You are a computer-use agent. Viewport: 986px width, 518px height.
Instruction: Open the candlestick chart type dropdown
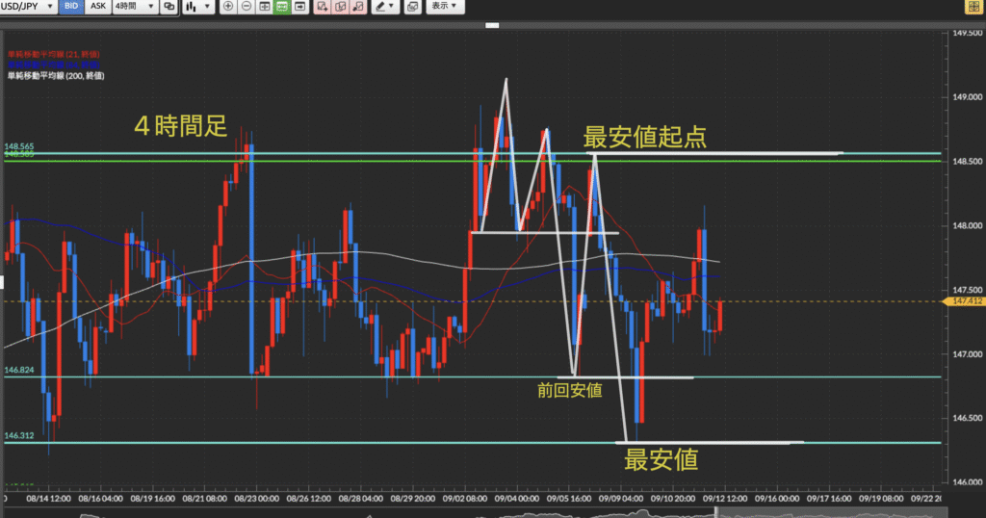tap(198, 7)
